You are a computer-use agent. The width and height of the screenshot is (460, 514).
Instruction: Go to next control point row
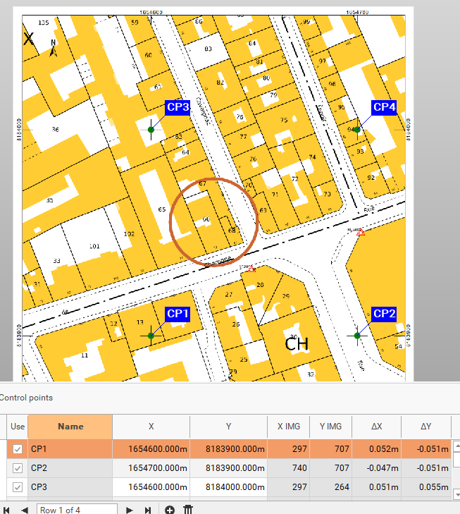(x=130, y=510)
